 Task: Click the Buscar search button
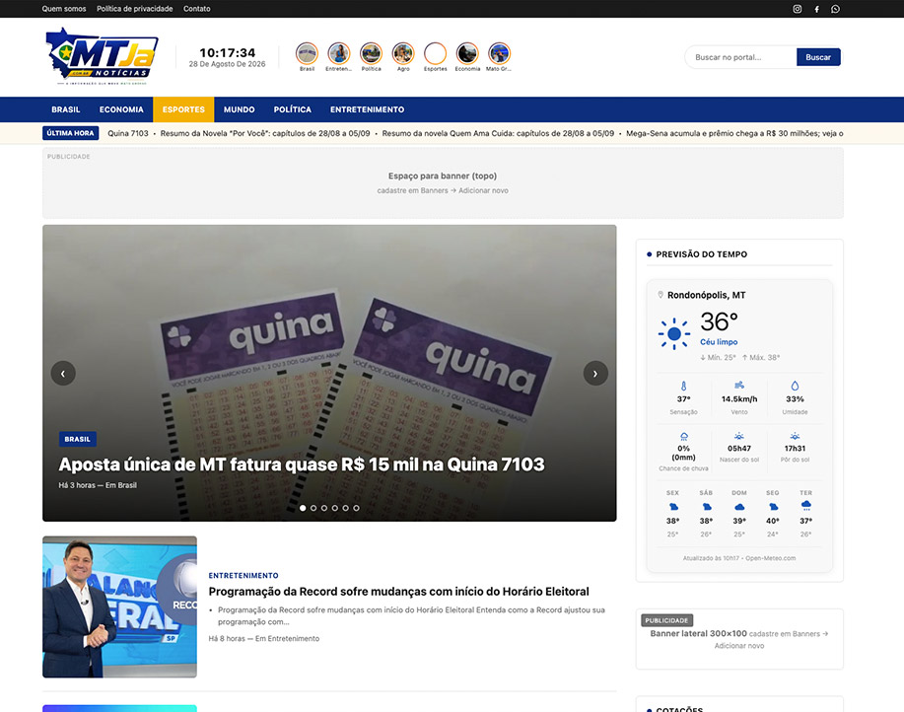(818, 57)
